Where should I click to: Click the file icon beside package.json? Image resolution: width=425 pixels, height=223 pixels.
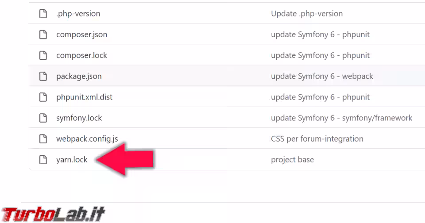pyautogui.click(x=43, y=76)
